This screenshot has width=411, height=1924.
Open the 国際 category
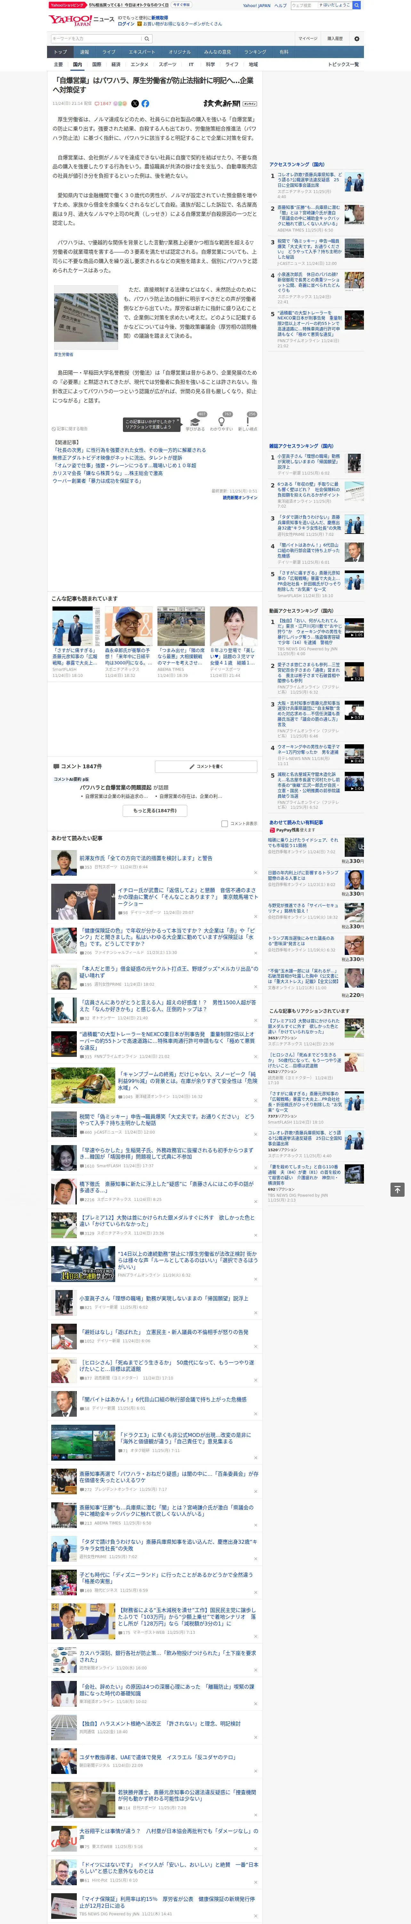tap(96, 64)
